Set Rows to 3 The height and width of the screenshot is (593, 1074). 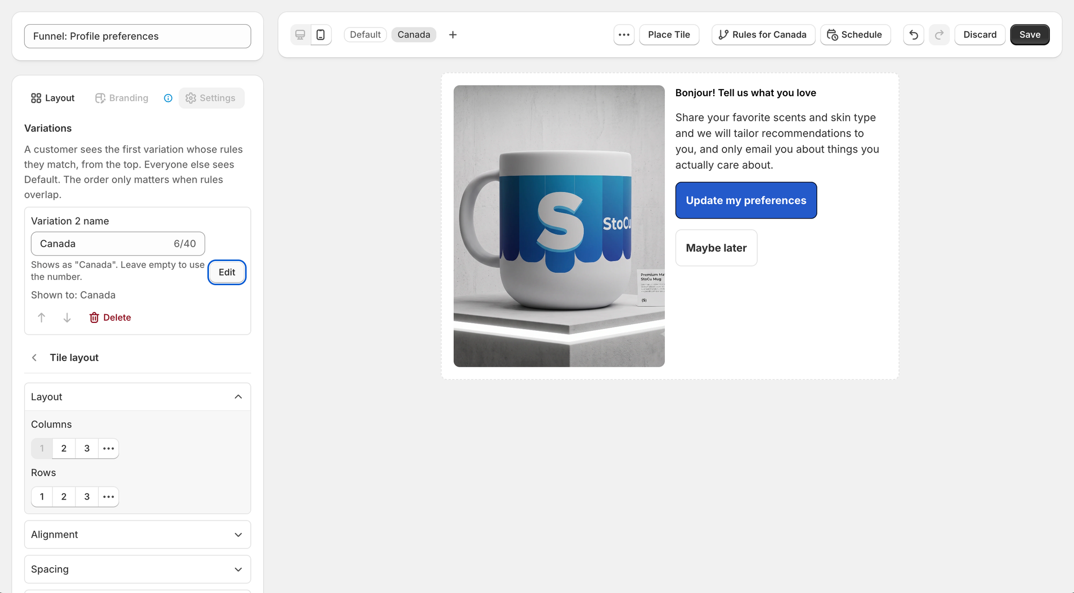(87, 497)
